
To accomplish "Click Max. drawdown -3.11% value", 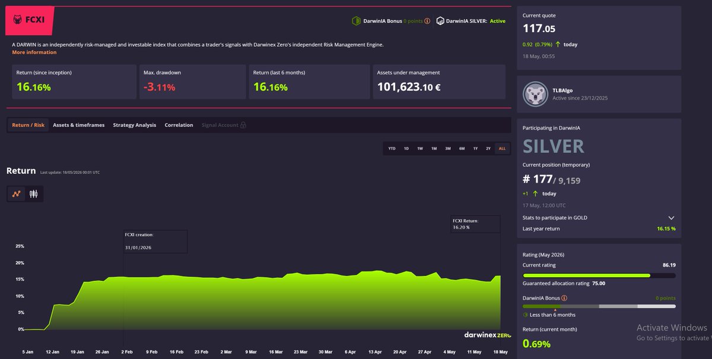I will coord(160,87).
